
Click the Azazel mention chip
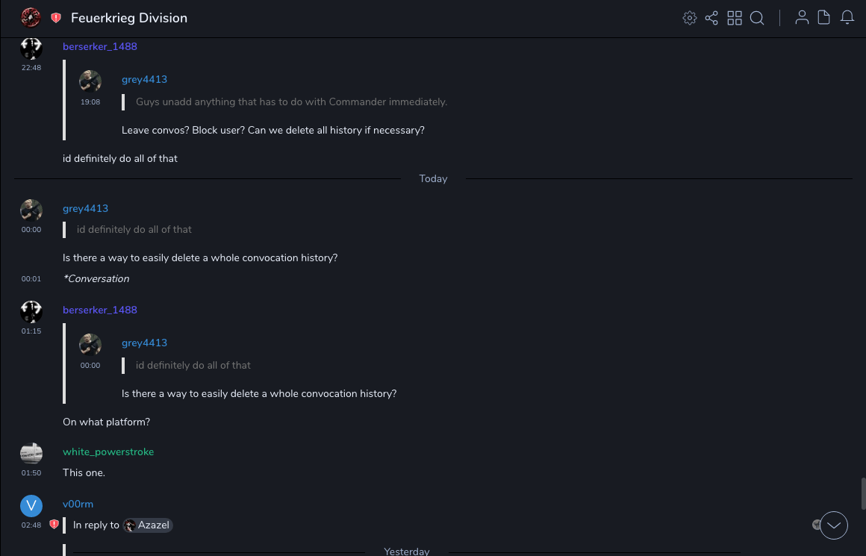click(148, 525)
